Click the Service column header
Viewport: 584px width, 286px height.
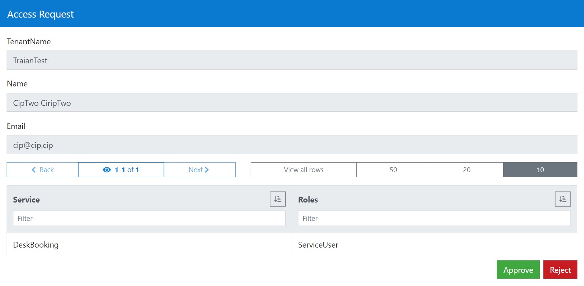[x=26, y=200]
